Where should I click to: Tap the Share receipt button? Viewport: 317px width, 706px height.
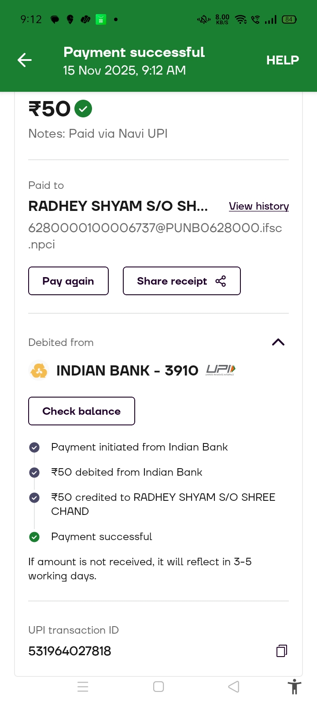coord(181,281)
